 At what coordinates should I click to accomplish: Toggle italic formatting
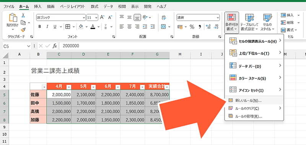(47, 27)
